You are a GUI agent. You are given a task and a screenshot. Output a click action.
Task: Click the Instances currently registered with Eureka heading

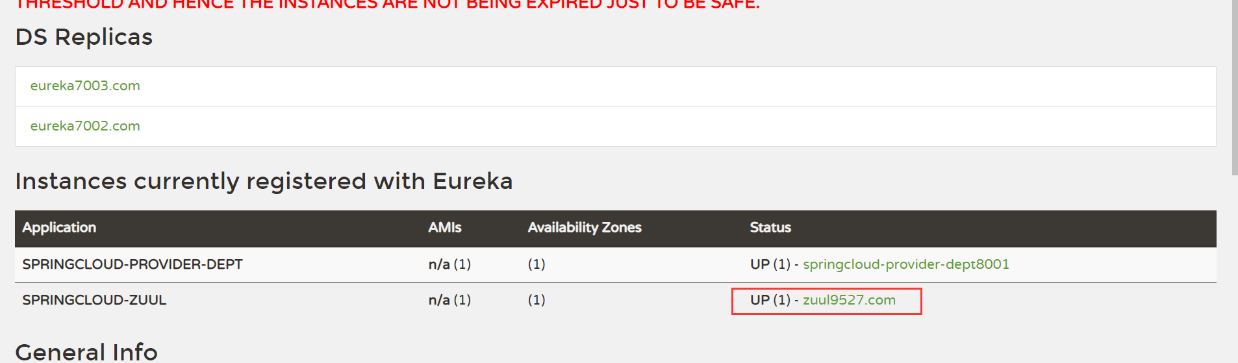pos(264,181)
